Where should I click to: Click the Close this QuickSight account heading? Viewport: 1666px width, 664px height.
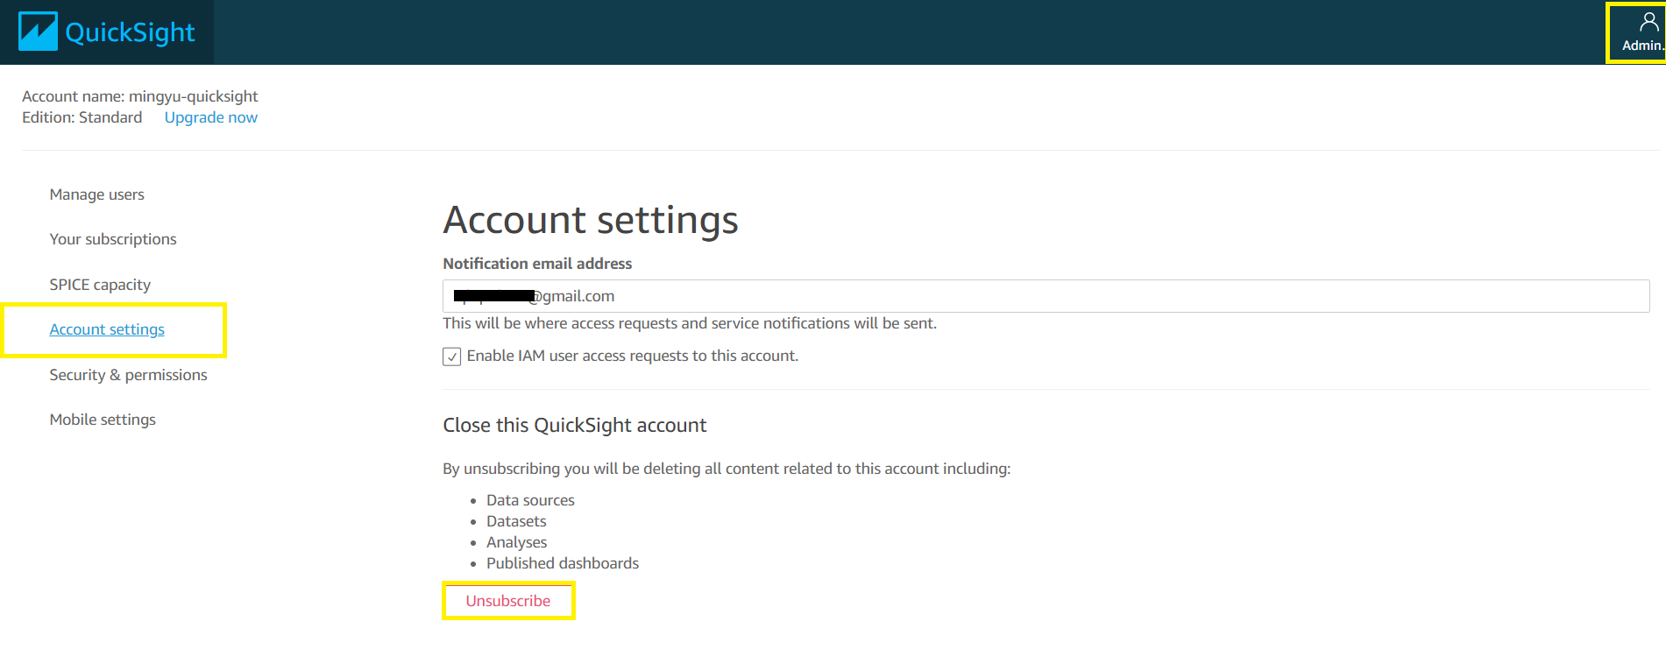click(x=575, y=425)
